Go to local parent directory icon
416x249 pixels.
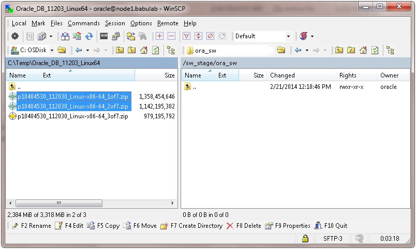[x=120, y=50]
